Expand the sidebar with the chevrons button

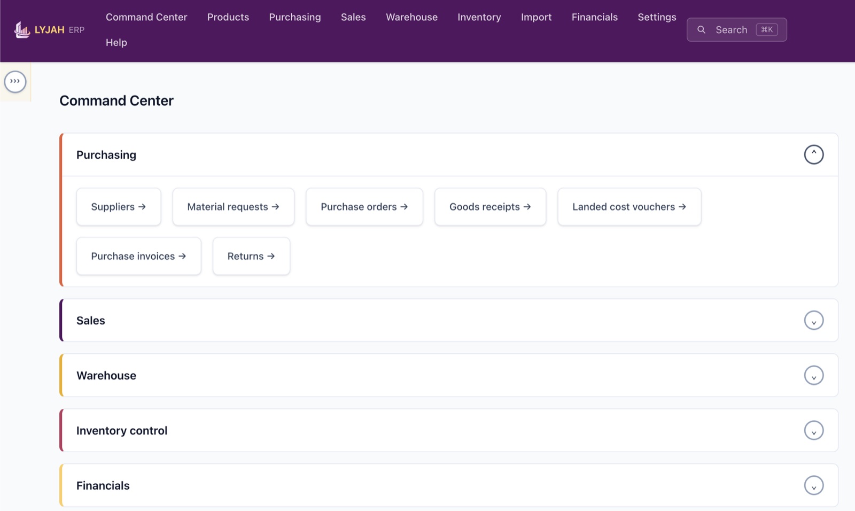tap(15, 82)
